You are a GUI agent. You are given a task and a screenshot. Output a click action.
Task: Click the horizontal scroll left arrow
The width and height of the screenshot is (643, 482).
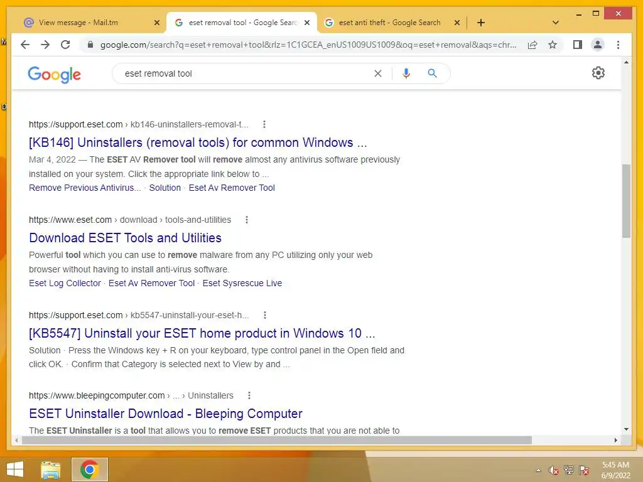pos(16,440)
